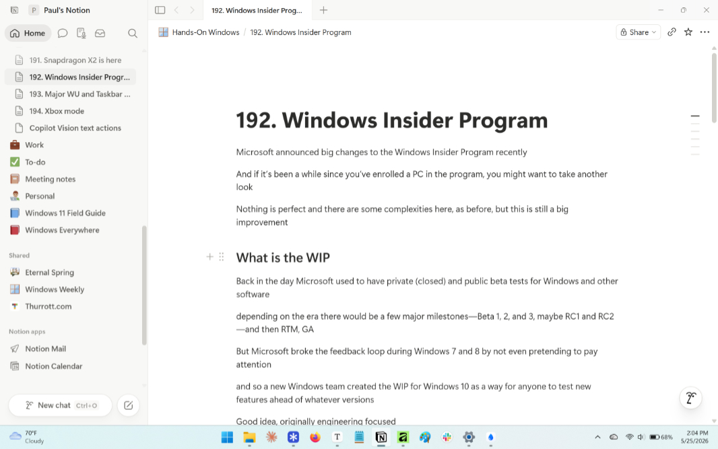Click the Notion logo icon in title bar

(x=14, y=10)
